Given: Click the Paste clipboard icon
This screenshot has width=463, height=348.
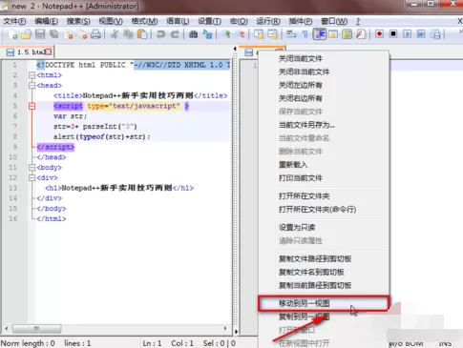Looking at the screenshot, I should pyautogui.click(x=142, y=33).
